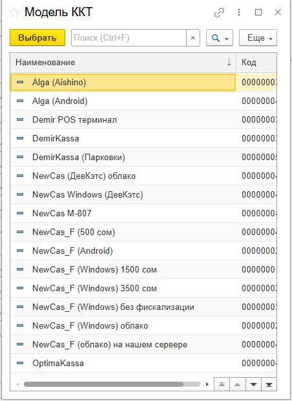
Task: Click row icon next to OptimaKassa
Action: coord(20,363)
